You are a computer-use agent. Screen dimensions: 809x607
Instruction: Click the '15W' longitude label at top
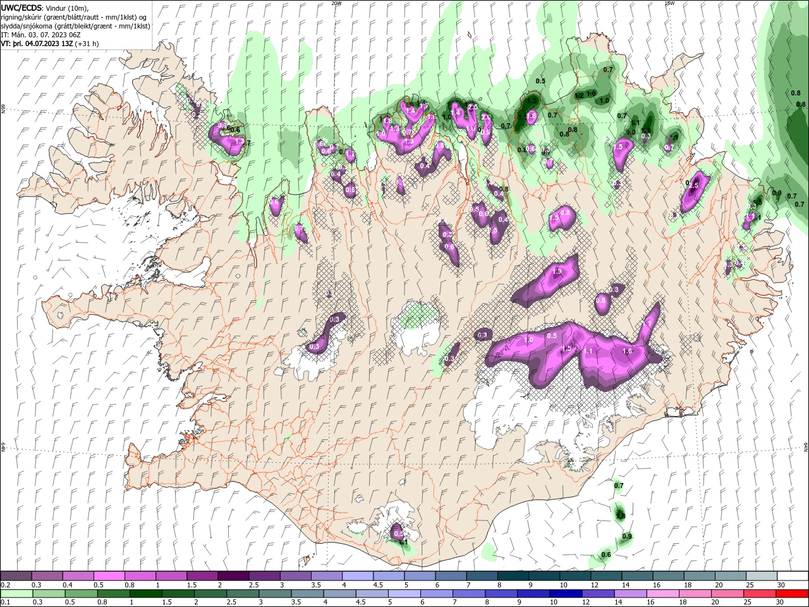point(669,3)
